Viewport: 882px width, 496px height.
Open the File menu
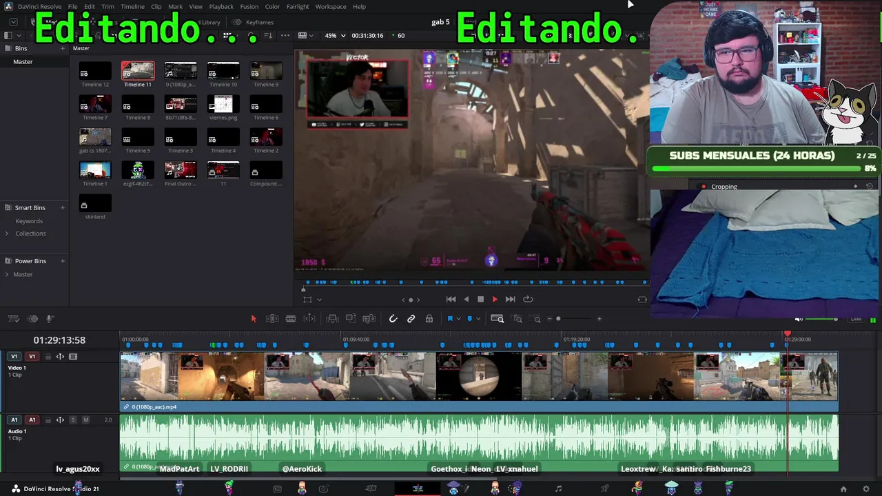pos(72,7)
